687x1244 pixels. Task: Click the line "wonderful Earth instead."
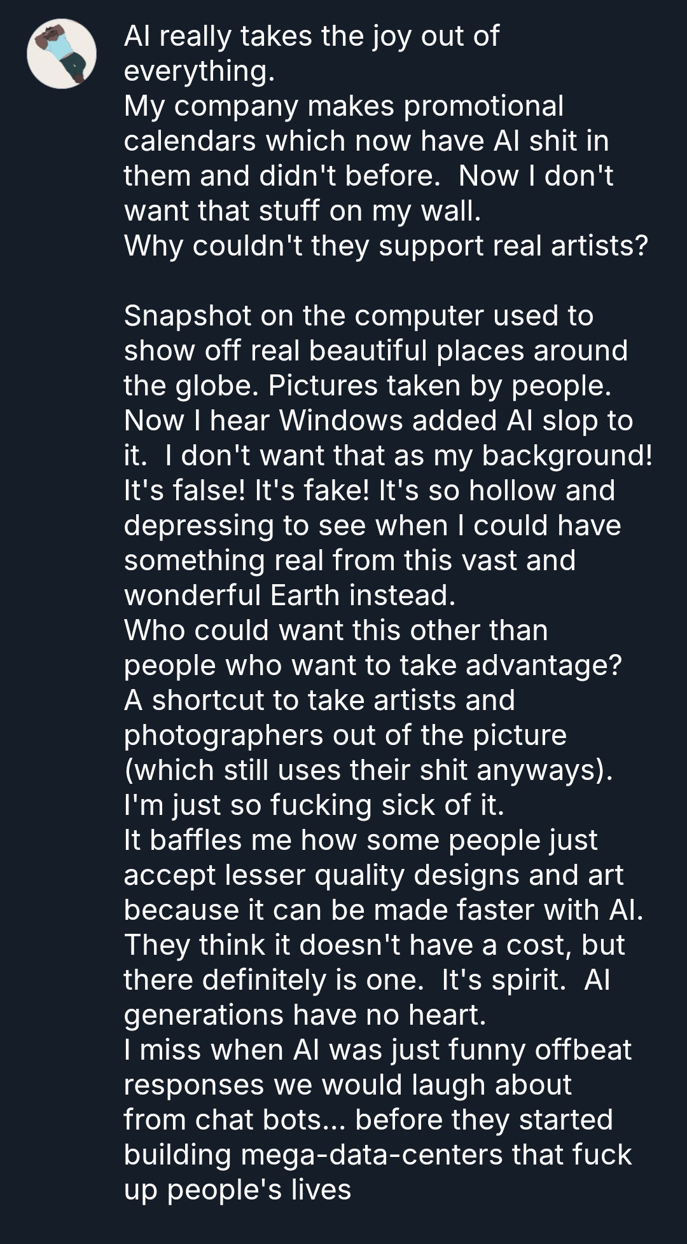point(289,596)
